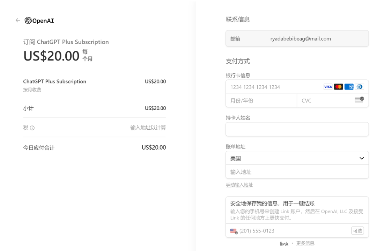This screenshot has width=377, height=251.
Task: Click the Diners Club card icon
Action: point(359,87)
